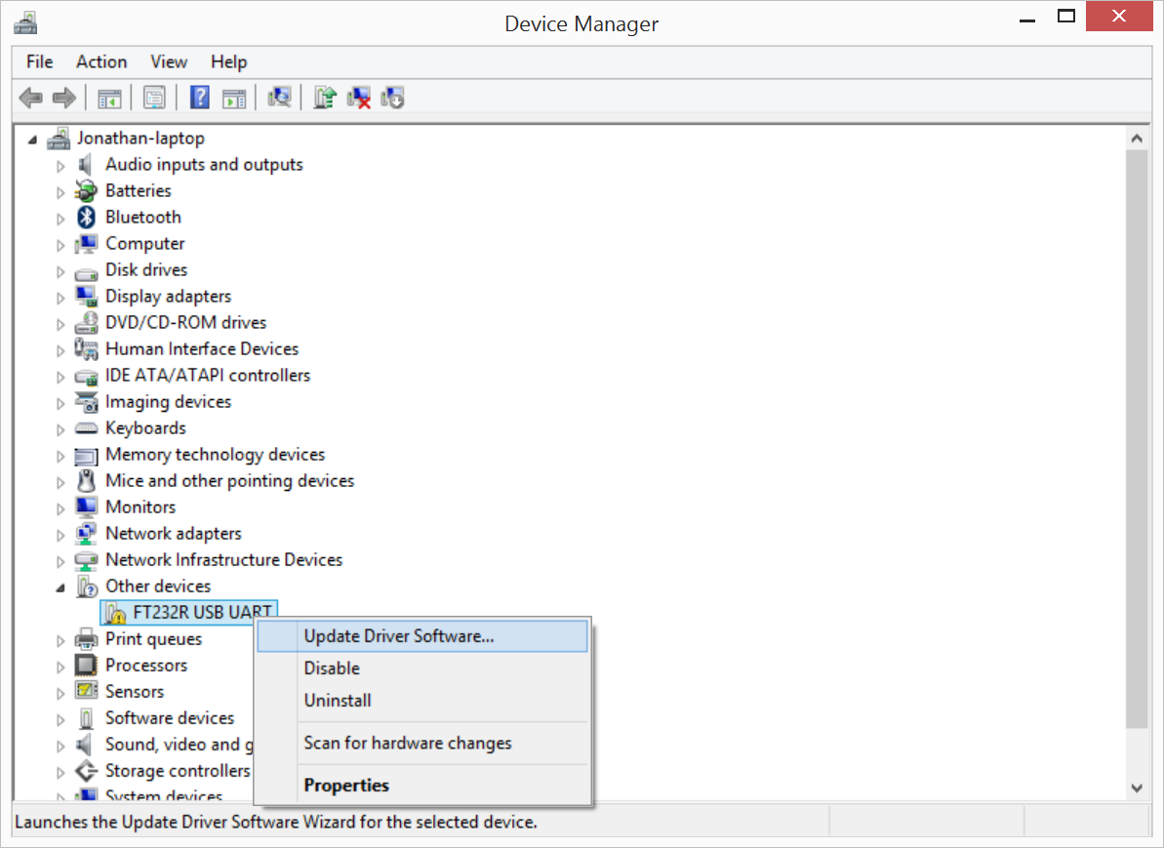1164x848 pixels.
Task: Open the View menu
Action: click(169, 61)
